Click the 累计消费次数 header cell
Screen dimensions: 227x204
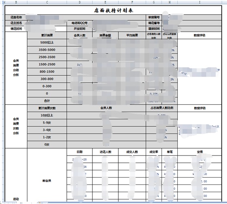click(47, 108)
